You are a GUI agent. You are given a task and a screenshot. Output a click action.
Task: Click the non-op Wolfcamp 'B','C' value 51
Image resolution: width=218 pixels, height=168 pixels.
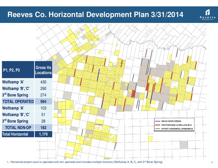click(x=43, y=115)
